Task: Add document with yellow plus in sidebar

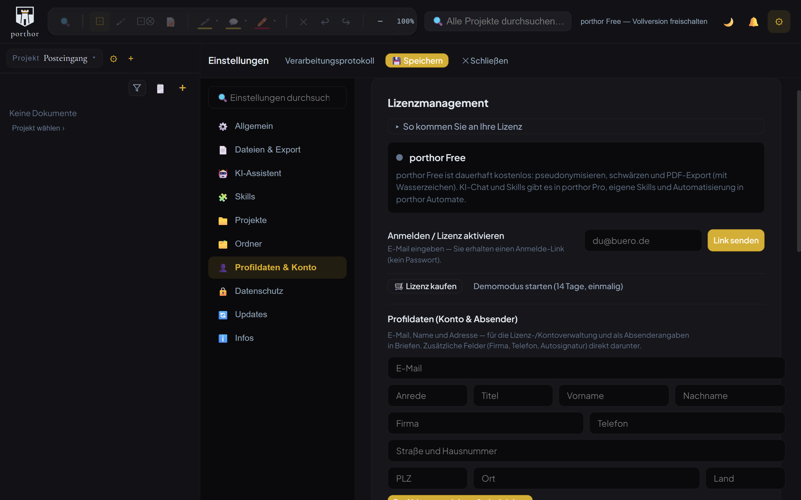Action: (x=182, y=87)
